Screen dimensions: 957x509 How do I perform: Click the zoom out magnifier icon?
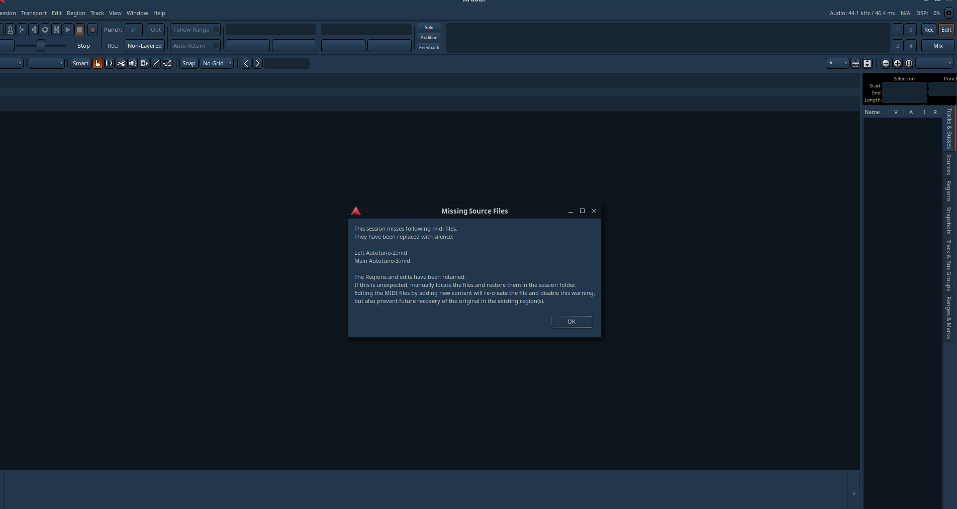pyautogui.click(x=886, y=63)
